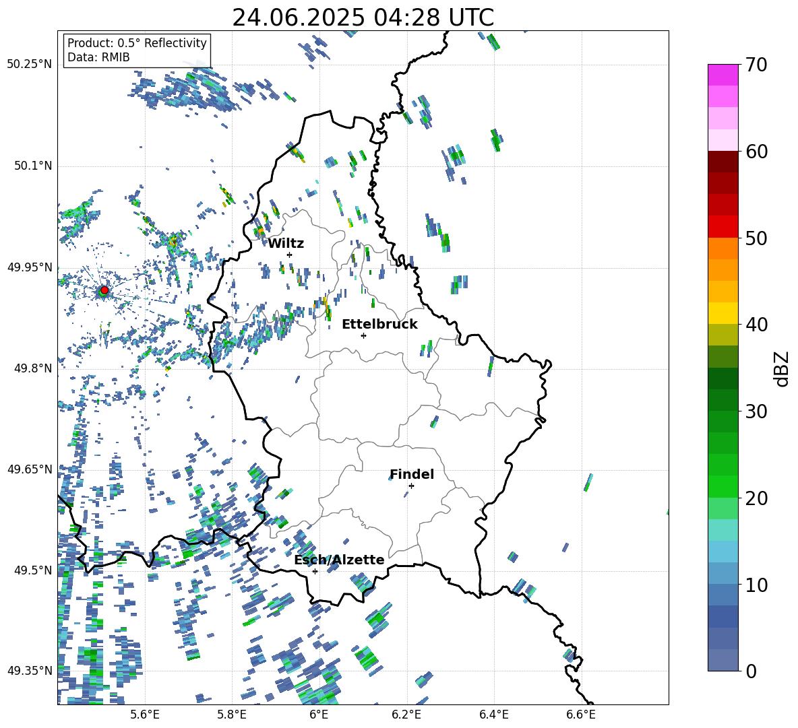Click the 50.1°N latitude label
The height and width of the screenshot is (728, 798).
[x=33, y=166]
